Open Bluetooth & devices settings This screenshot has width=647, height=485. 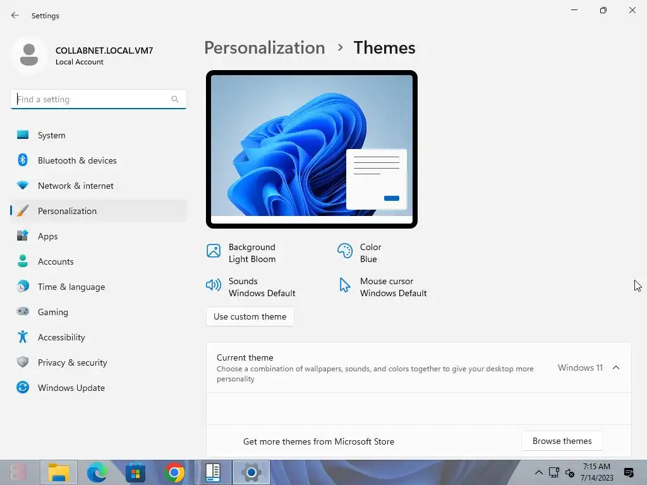[98, 160]
